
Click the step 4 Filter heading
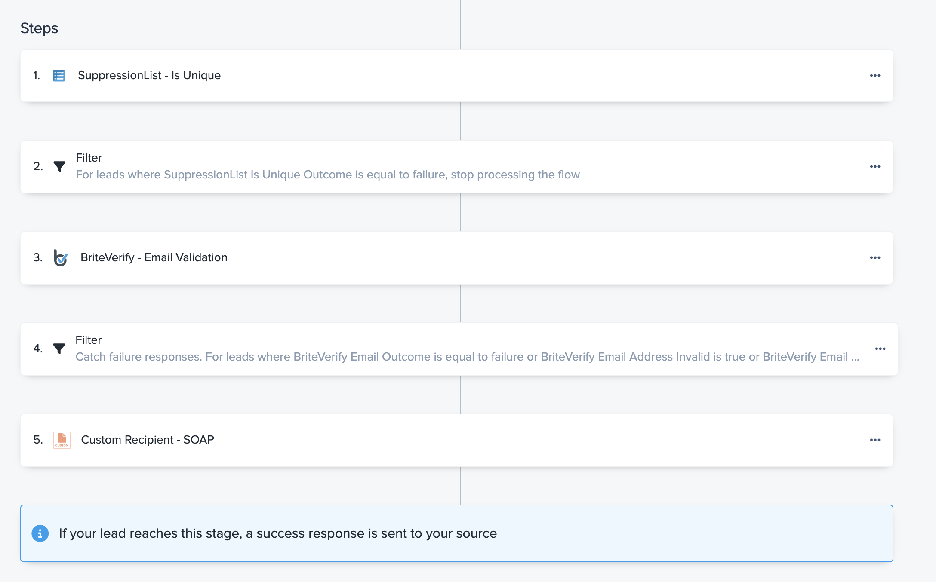(x=88, y=340)
